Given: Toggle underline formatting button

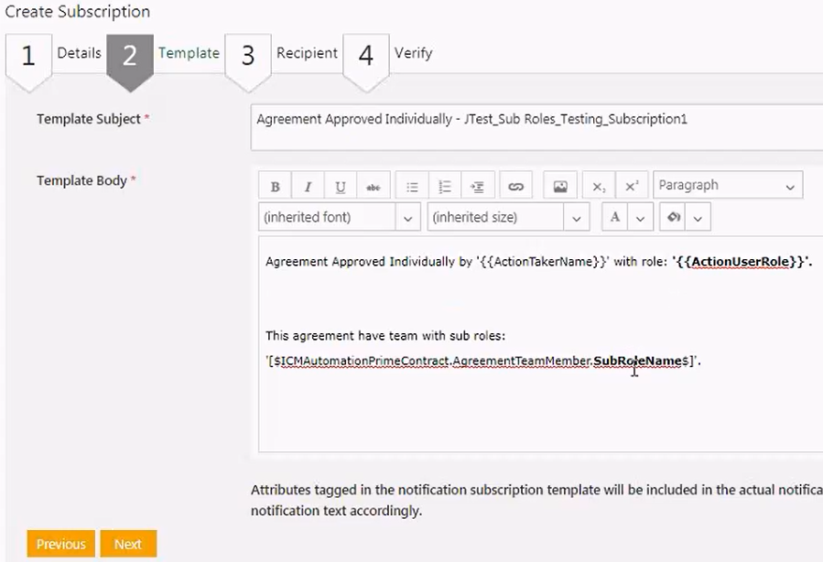Looking at the screenshot, I should point(341,187).
